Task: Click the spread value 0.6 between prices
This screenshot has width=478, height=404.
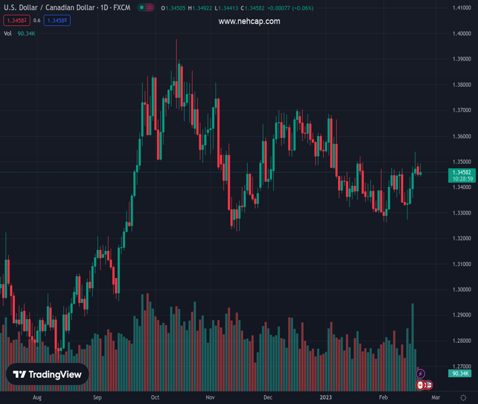Action: (x=36, y=21)
